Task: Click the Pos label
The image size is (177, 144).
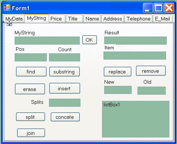Action: 20,49
